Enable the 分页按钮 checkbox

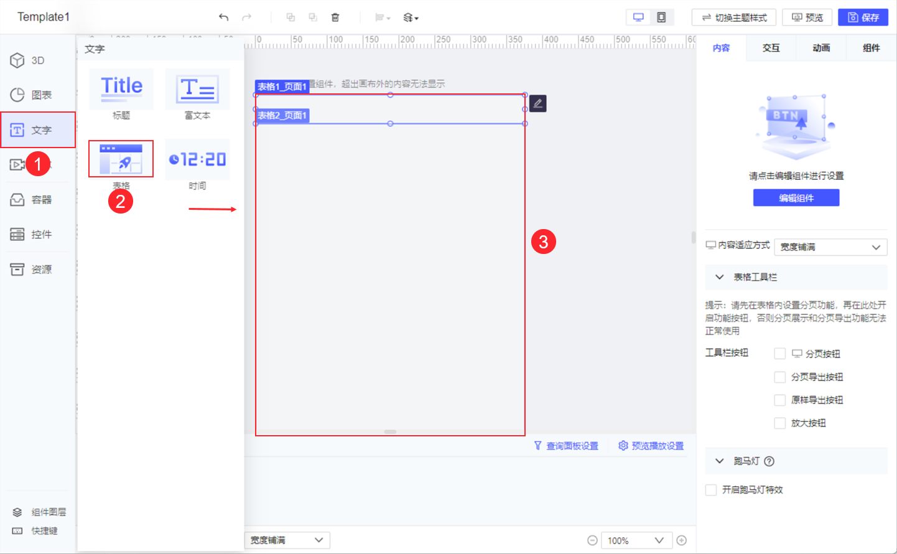[x=780, y=353]
